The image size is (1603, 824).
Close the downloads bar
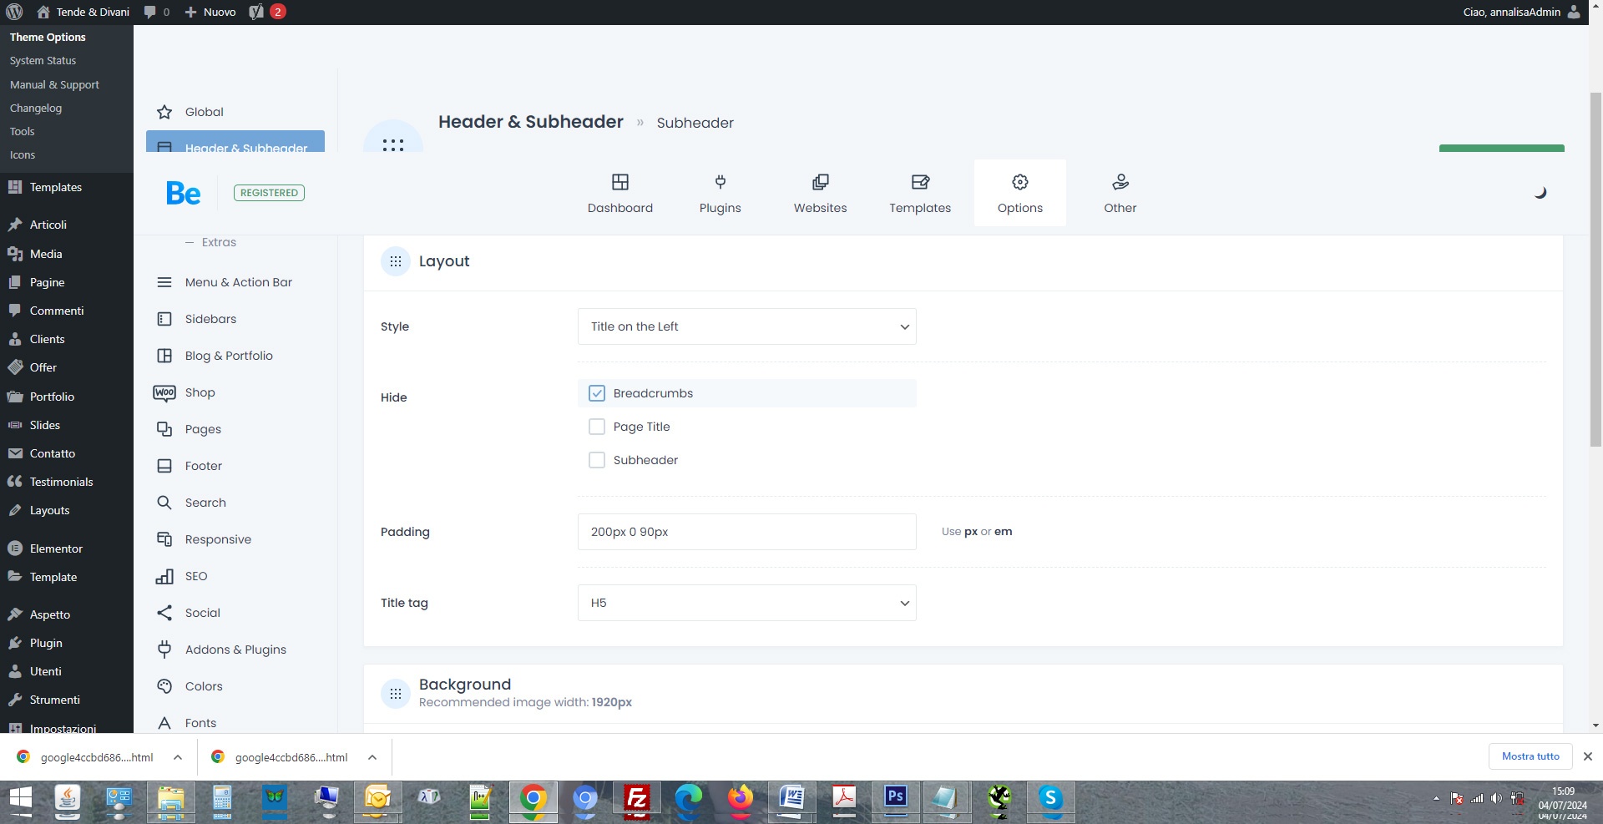1588,756
